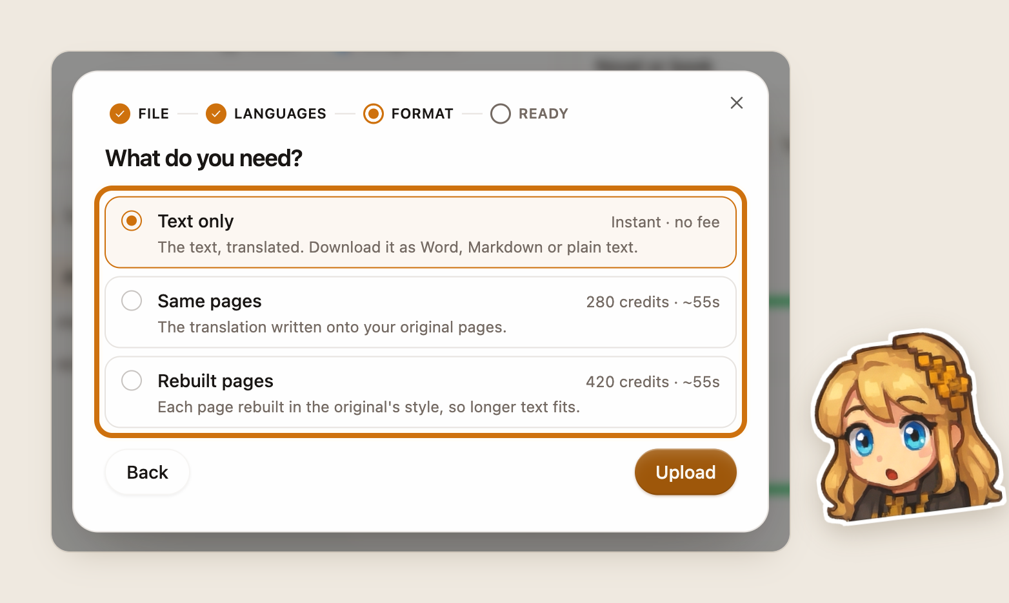Click '420 credits · ~55s' text
The width and height of the screenshot is (1009, 603).
(653, 382)
